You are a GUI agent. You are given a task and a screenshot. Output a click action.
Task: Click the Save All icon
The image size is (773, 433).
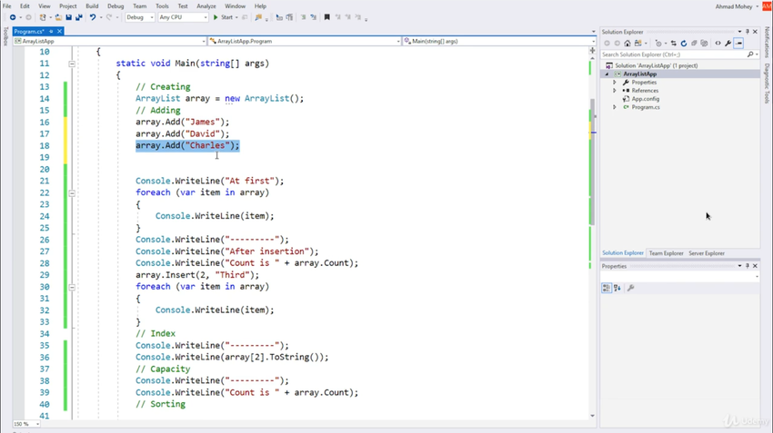pos(79,17)
